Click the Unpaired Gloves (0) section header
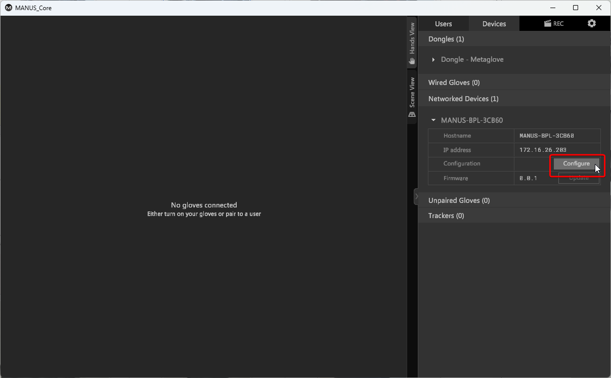Viewport: 611px width, 378px height. click(459, 200)
